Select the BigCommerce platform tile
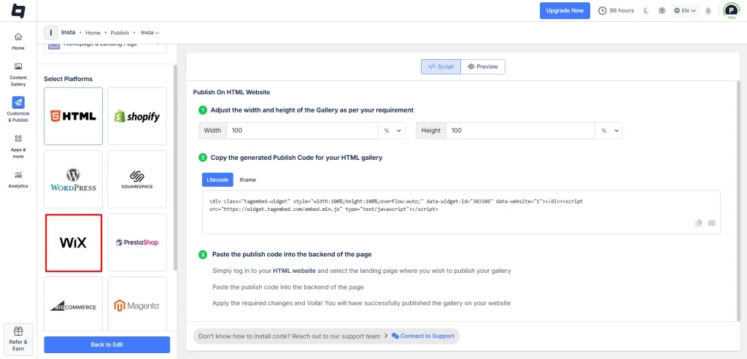The width and height of the screenshot is (747, 359). (x=74, y=304)
